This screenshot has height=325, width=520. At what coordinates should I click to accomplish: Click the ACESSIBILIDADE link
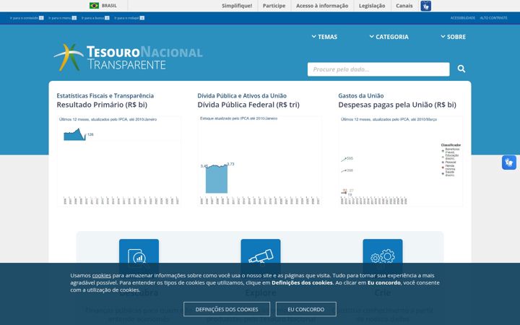coord(463,18)
